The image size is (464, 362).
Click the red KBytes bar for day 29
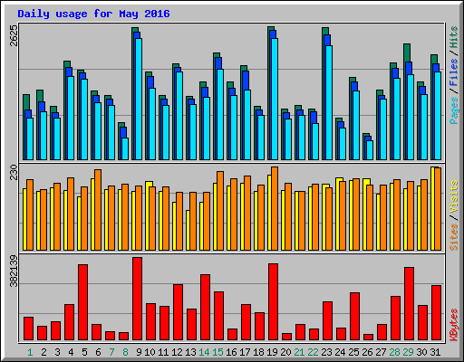coord(410,304)
